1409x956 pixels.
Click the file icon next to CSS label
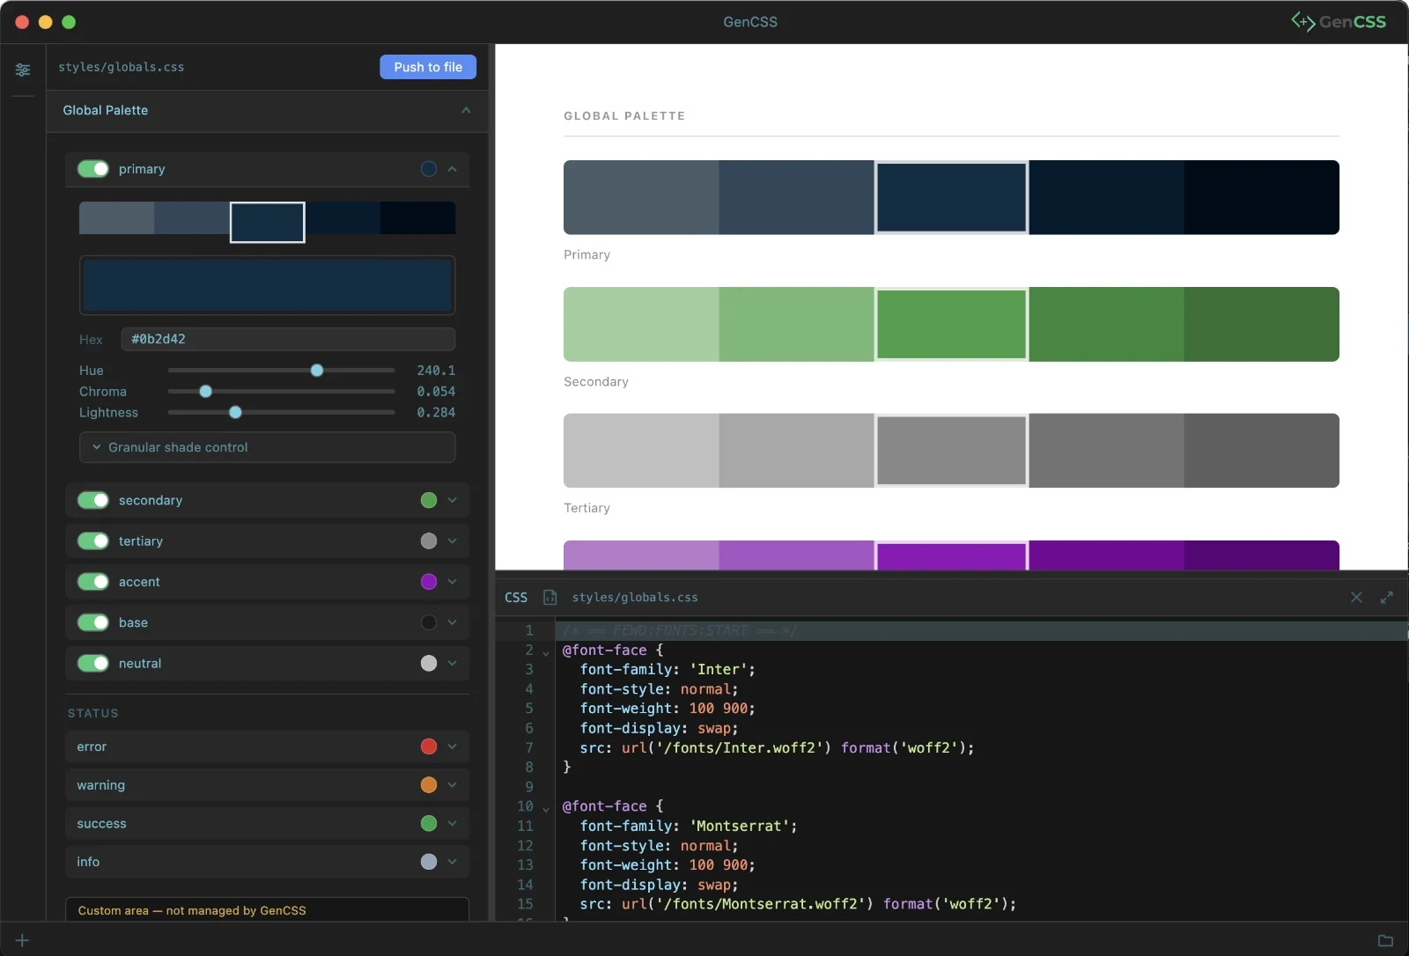click(550, 597)
